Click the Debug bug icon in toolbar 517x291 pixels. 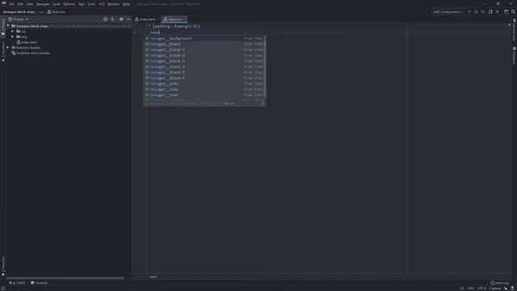tap(476, 11)
